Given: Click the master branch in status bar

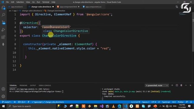Looking at the screenshot, I should point(7,102).
